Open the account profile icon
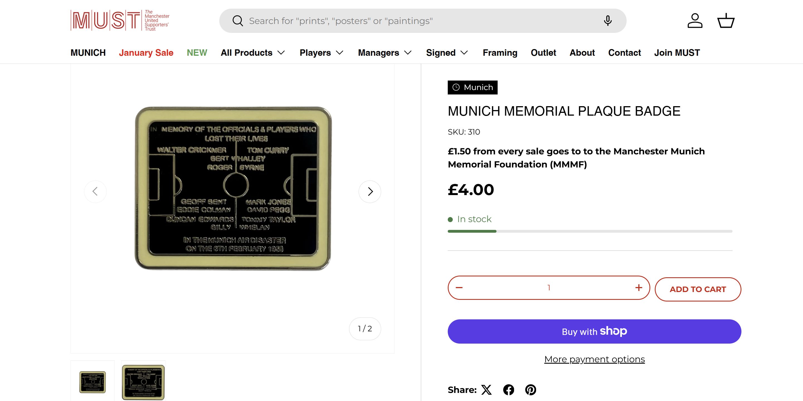 (x=695, y=21)
